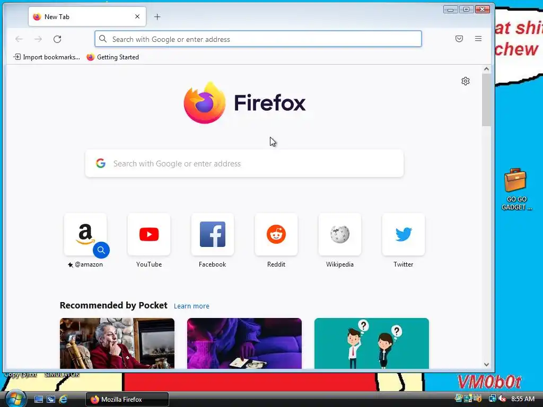Image resolution: width=543 pixels, height=407 pixels.
Task: Click the 8:55 AM clock
Action: coord(523,399)
